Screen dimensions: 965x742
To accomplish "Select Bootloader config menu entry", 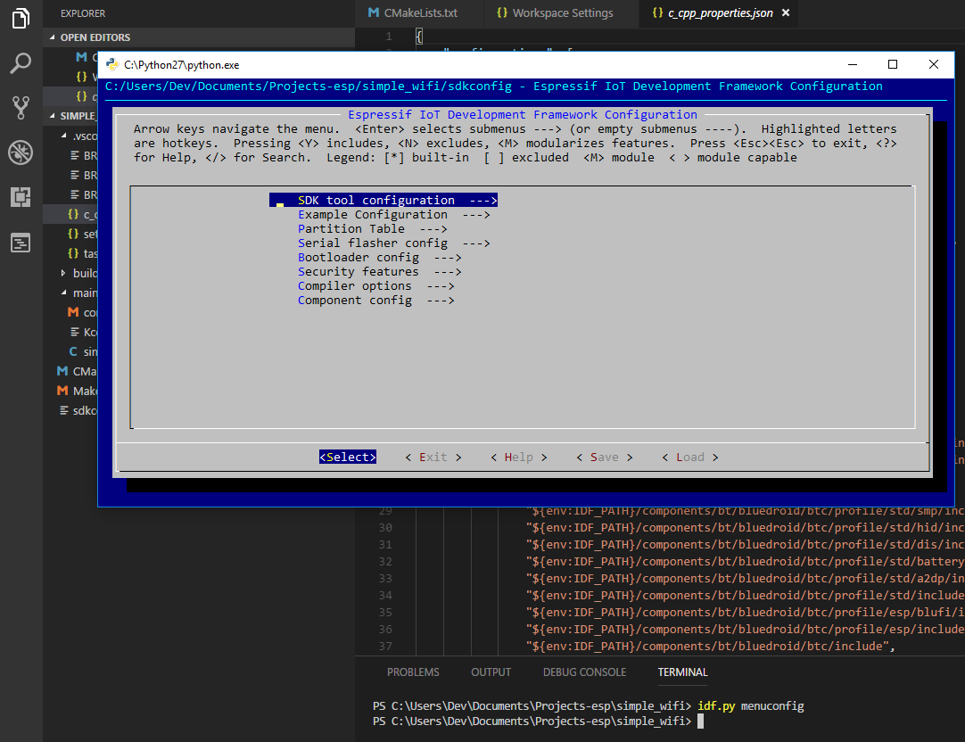I will (380, 257).
